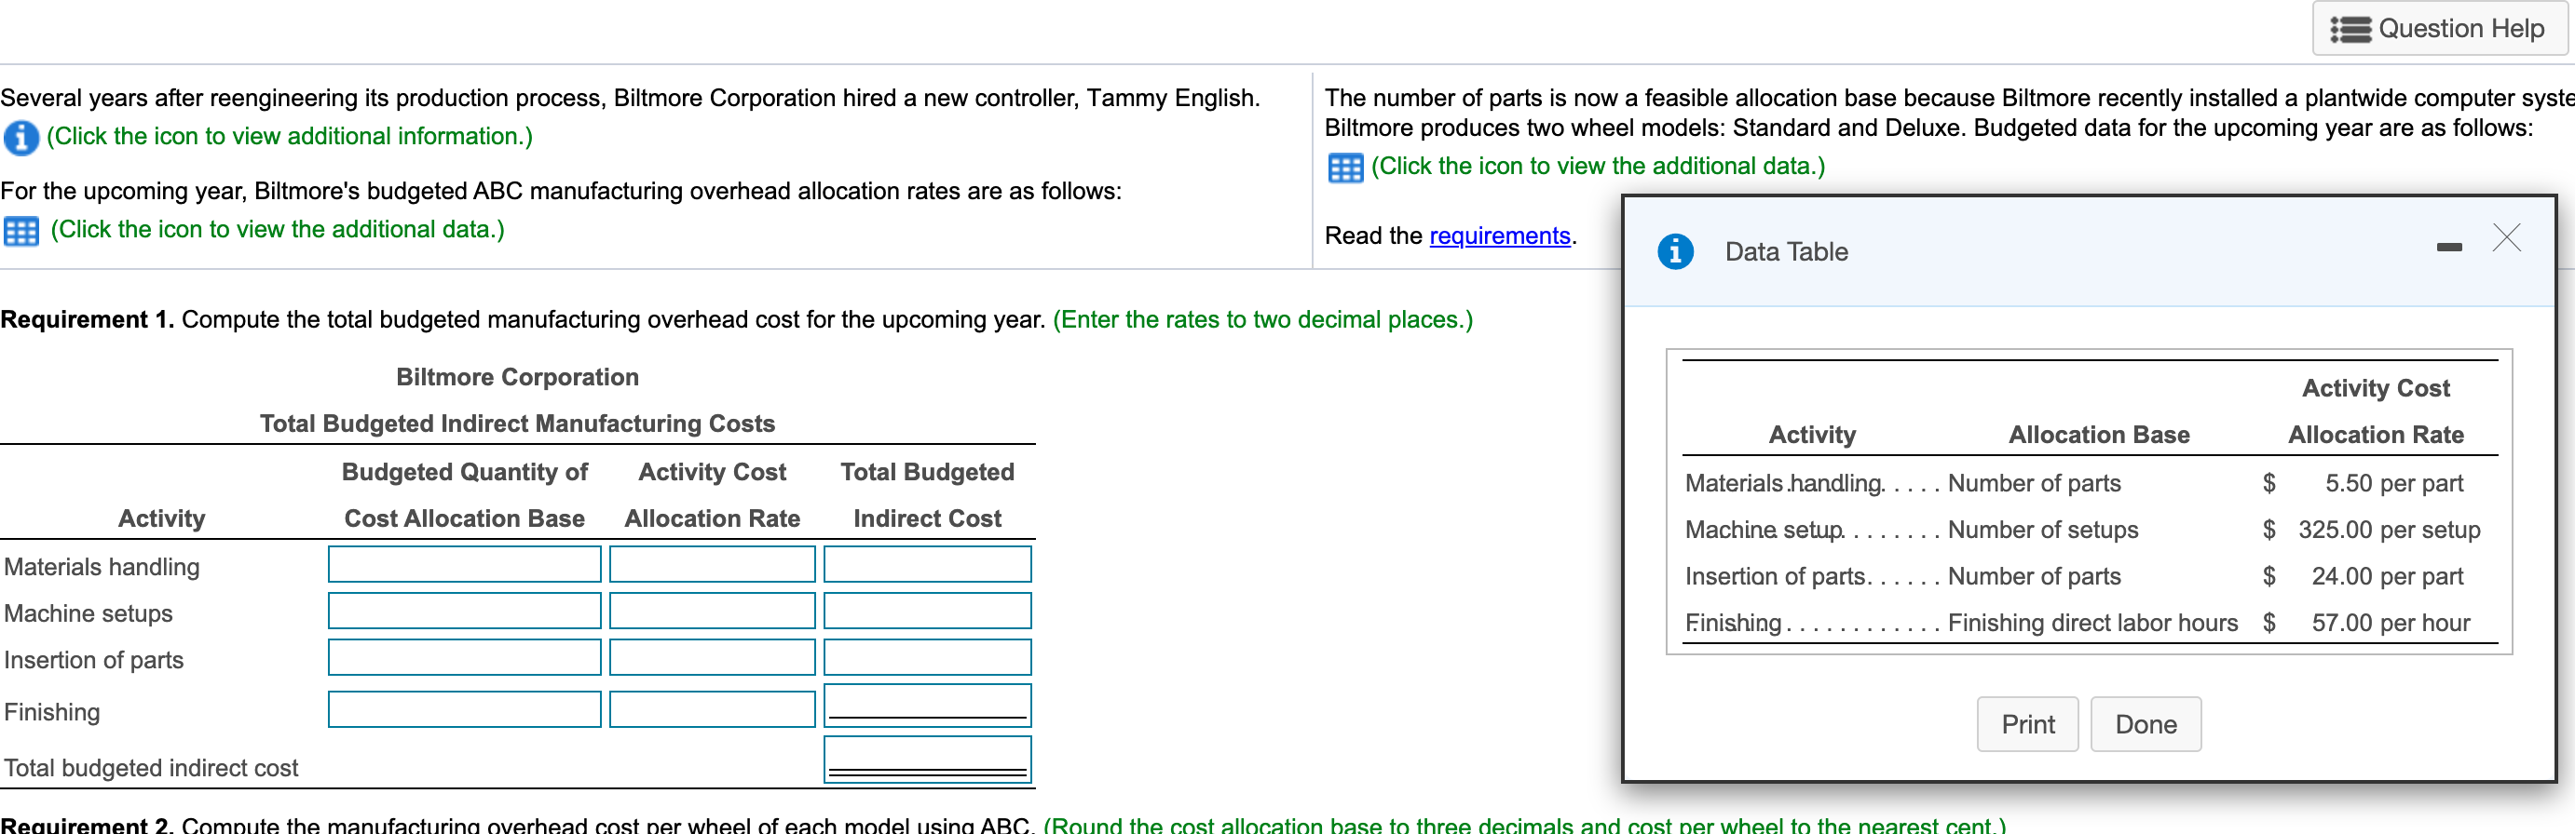Image resolution: width=2575 pixels, height=834 pixels.
Task: Click '325.00 per setup' rate in Data Table
Action: [x=2388, y=531]
